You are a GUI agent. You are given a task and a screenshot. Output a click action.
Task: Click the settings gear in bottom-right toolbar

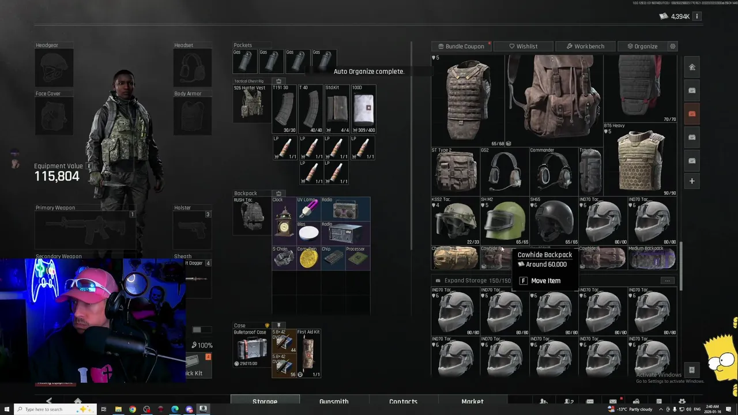[x=682, y=401]
